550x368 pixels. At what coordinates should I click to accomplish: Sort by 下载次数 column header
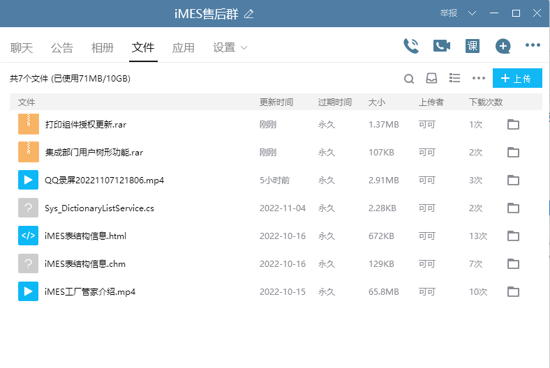click(486, 102)
